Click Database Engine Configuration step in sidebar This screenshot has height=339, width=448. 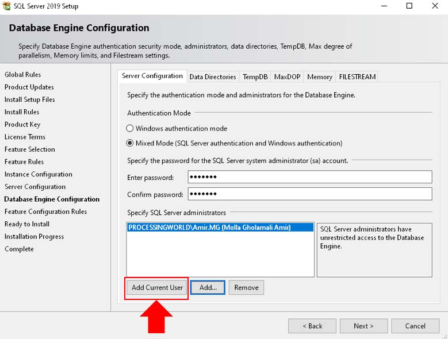pyautogui.click(x=52, y=199)
